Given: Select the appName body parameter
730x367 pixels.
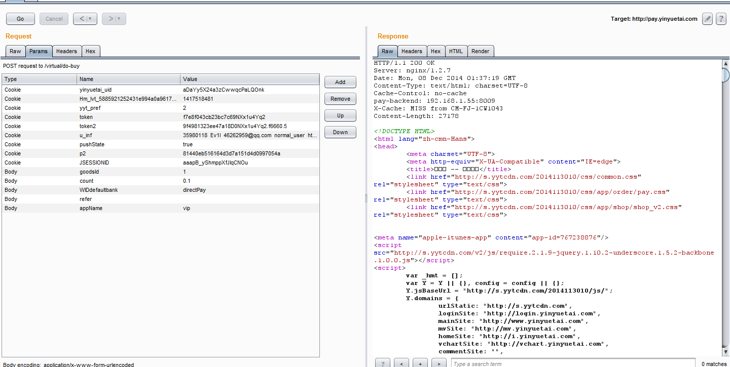Looking at the screenshot, I should (161, 208).
